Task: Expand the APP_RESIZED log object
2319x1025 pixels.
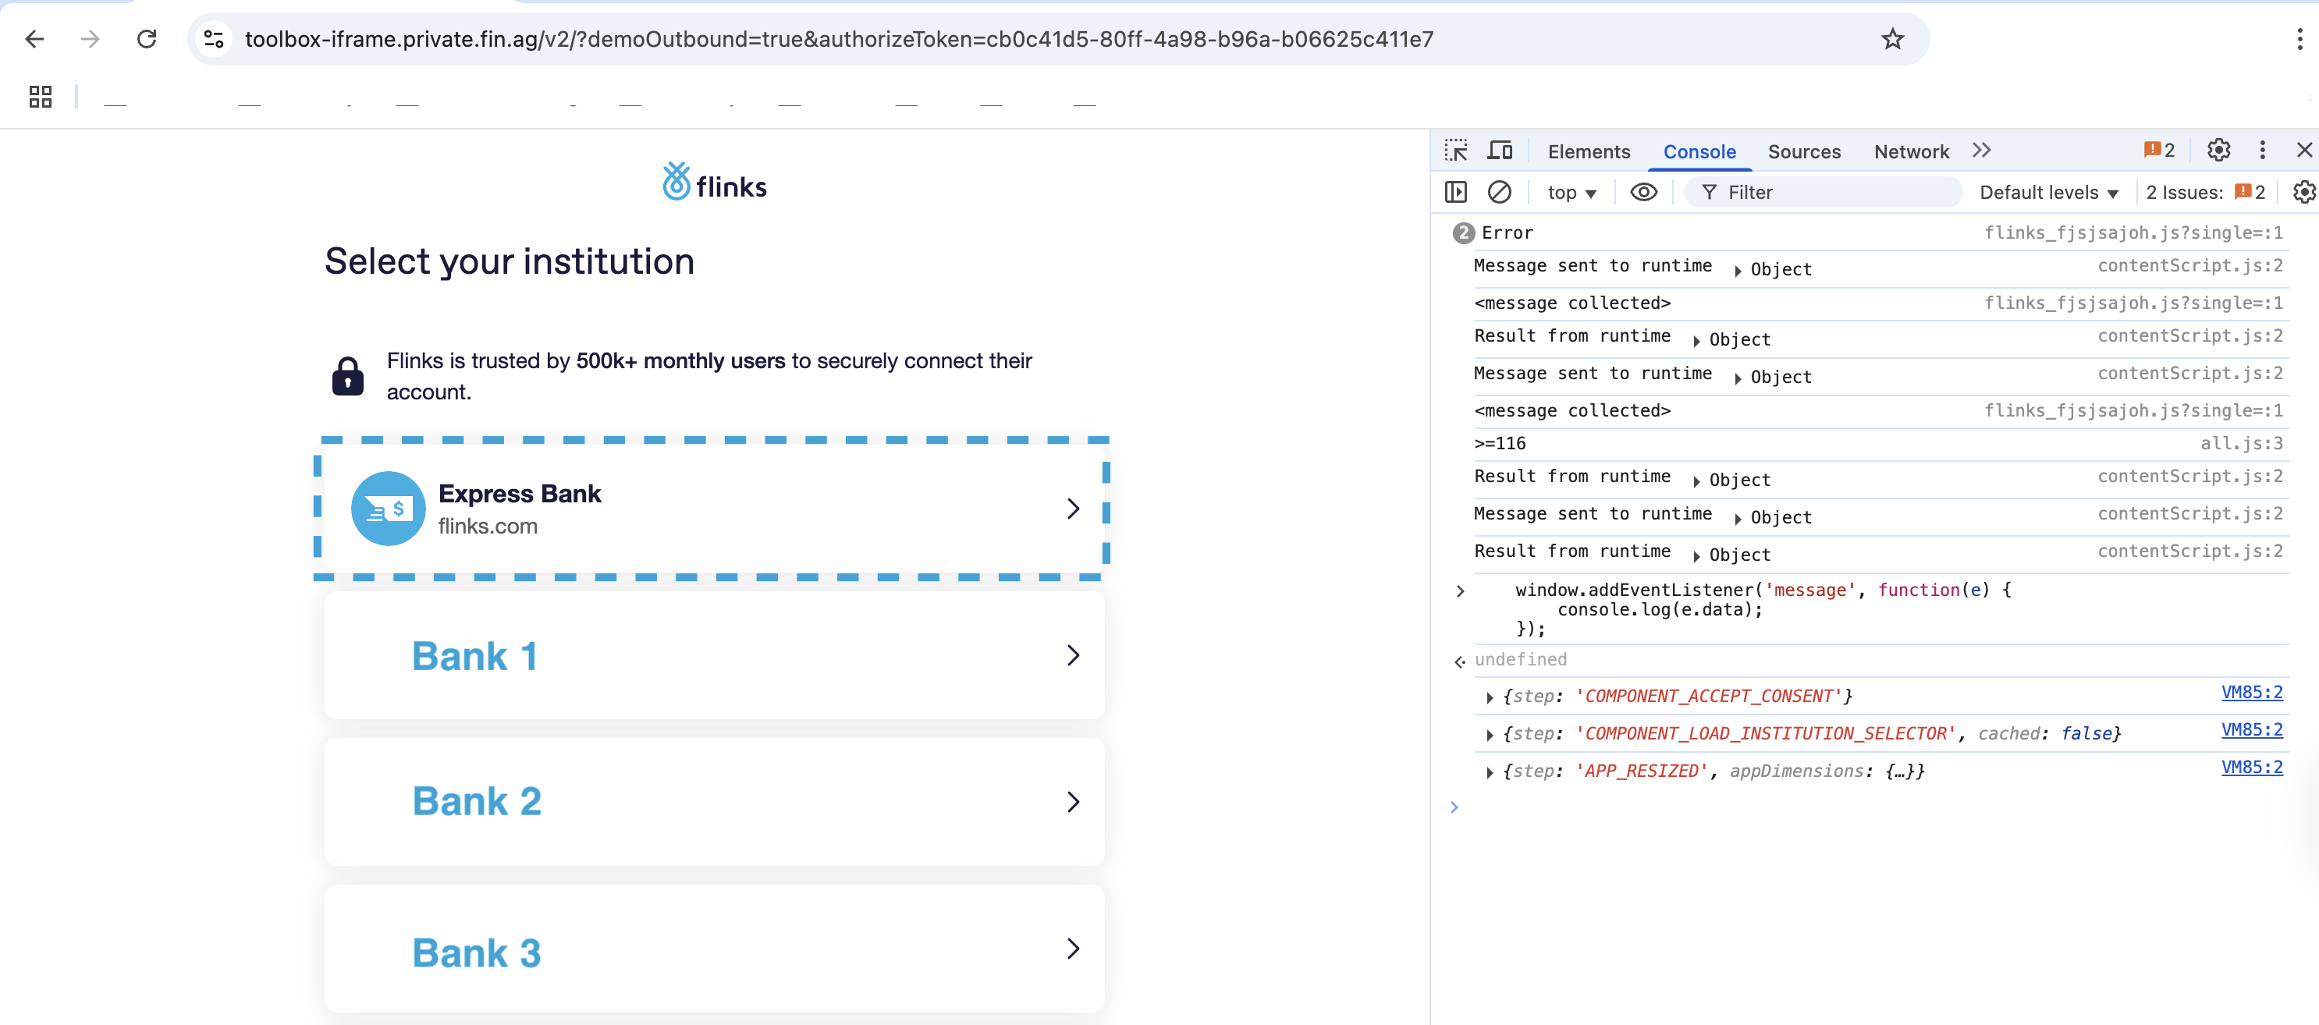Action: [1490, 772]
